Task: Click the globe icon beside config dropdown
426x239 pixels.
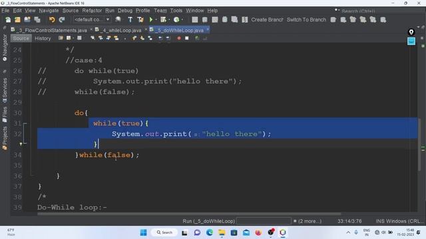Action: click(x=118, y=19)
